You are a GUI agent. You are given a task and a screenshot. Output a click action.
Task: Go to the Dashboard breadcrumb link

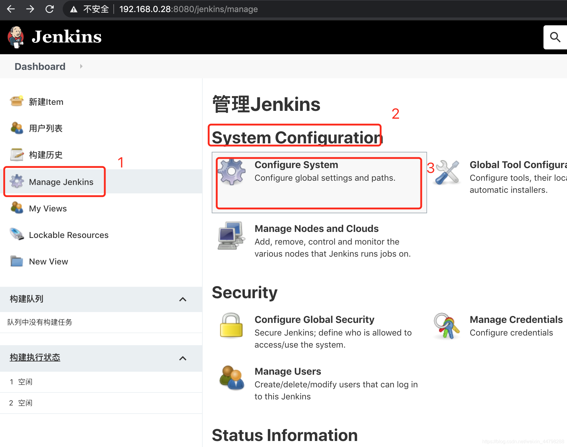(40, 66)
